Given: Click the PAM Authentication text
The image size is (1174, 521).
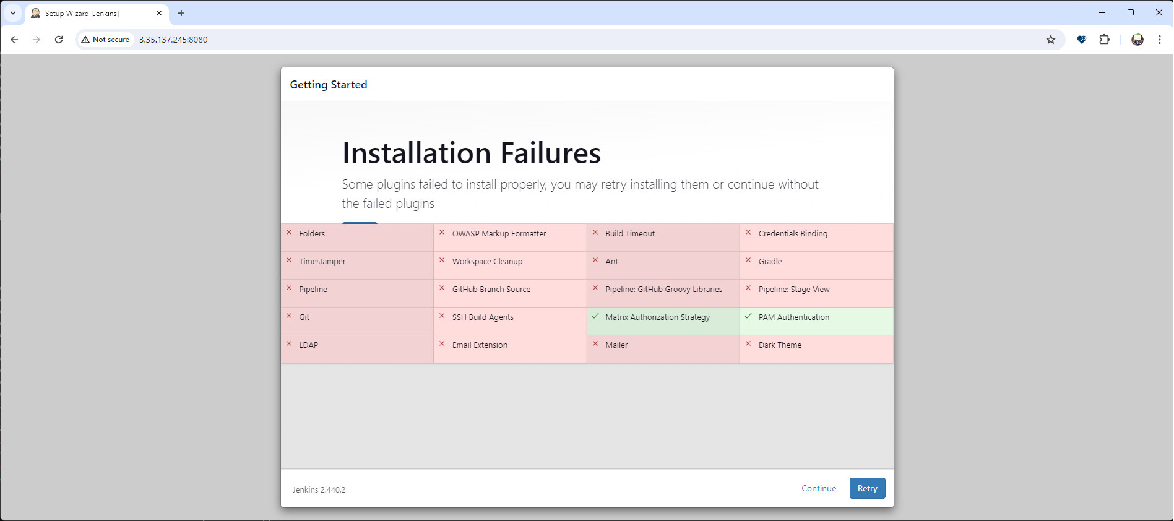Looking at the screenshot, I should (794, 317).
